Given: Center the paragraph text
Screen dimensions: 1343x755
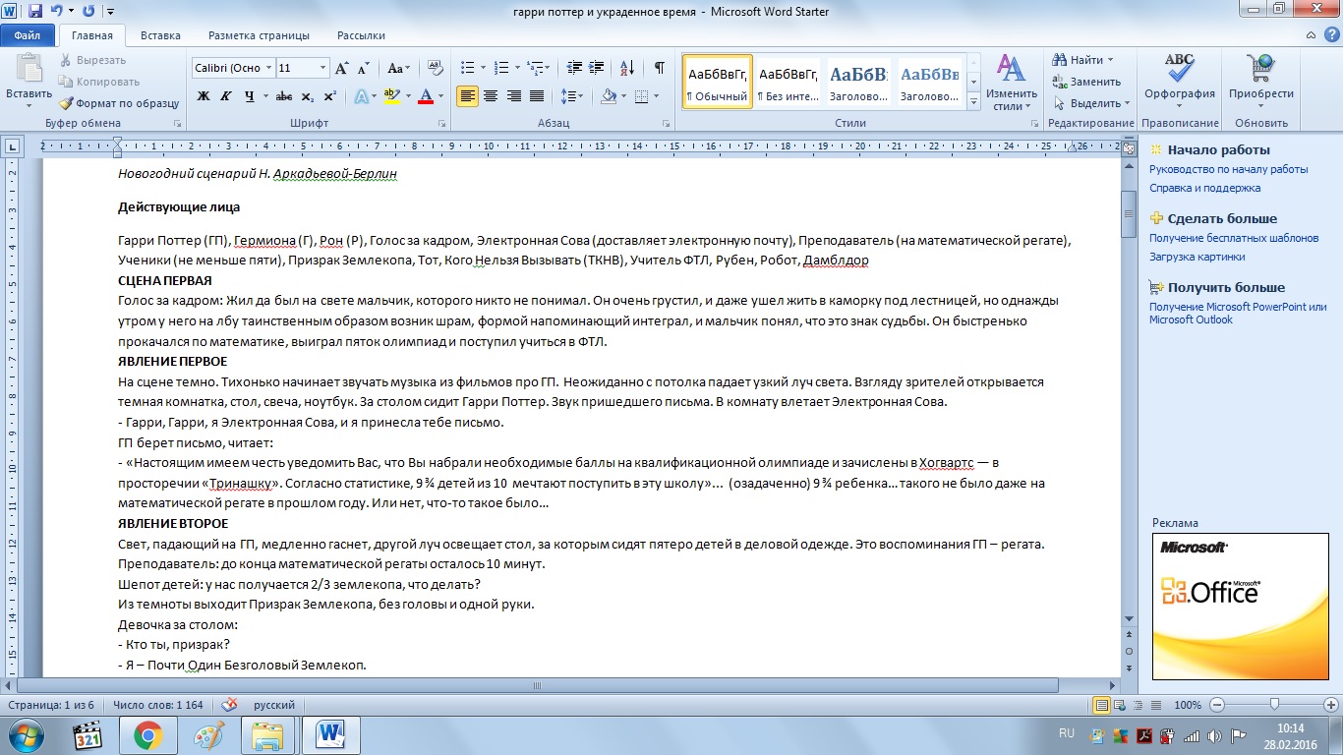Looking at the screenshot, I should point(490,96).
